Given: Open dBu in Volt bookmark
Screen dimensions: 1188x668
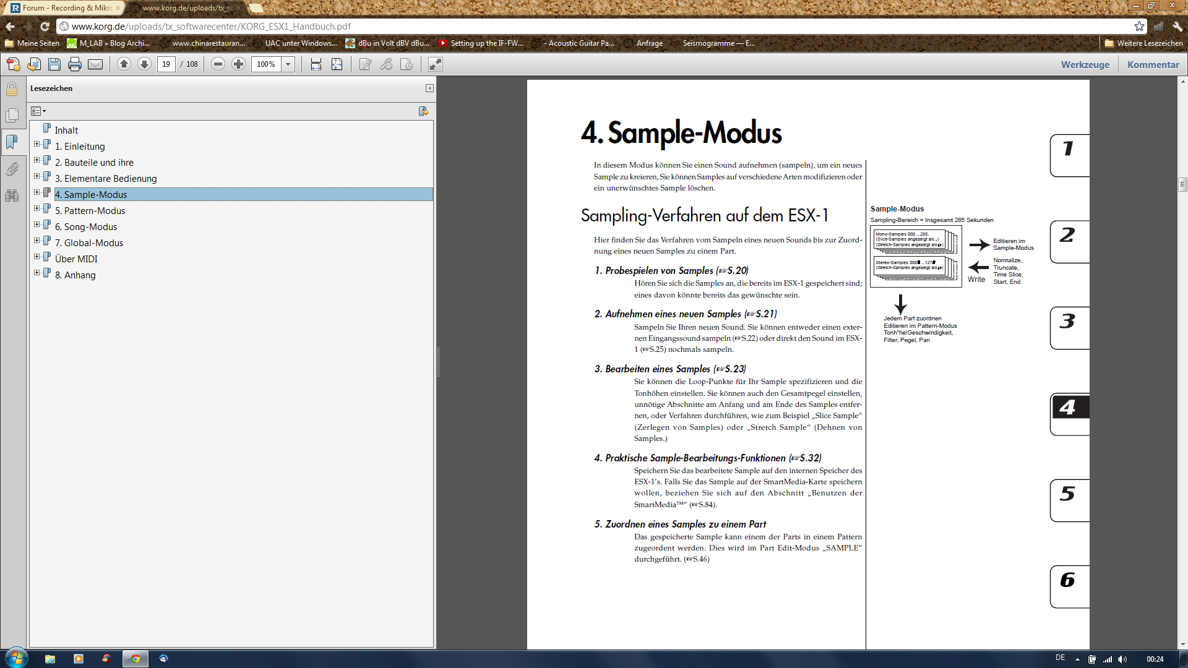Looking at the screenshot, I should pos(387,43).
